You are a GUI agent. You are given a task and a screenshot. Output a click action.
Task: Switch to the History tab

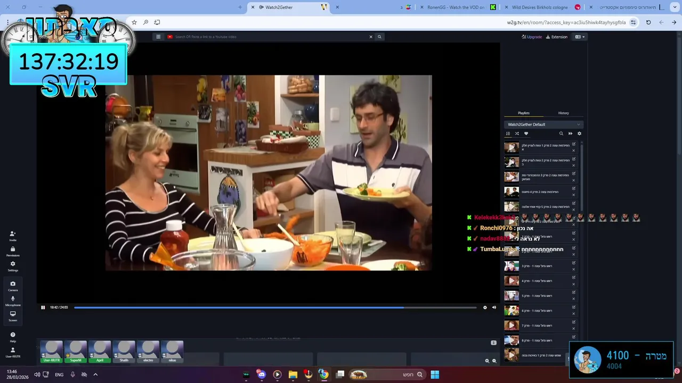[x=563, y=113]
